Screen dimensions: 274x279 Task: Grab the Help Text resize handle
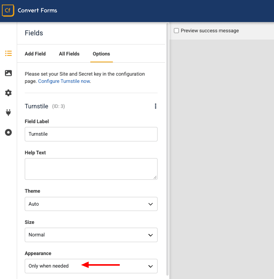(155, 178)
